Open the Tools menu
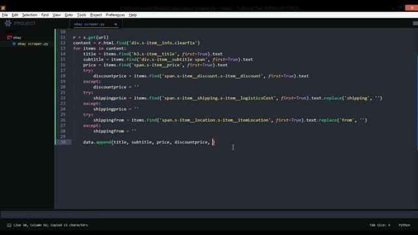The height and width of the screenshot is (235, 418). (82, 15)
